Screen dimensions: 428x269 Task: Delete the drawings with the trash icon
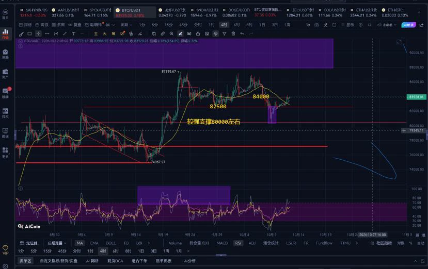(233, 34)
